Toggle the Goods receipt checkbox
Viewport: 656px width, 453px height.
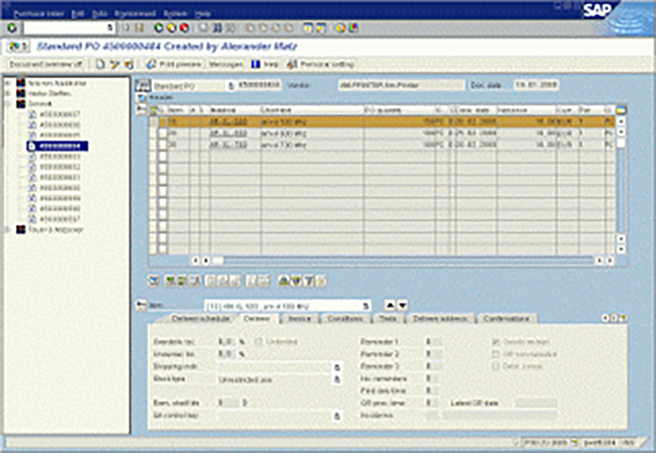click(x=495, y=342)
